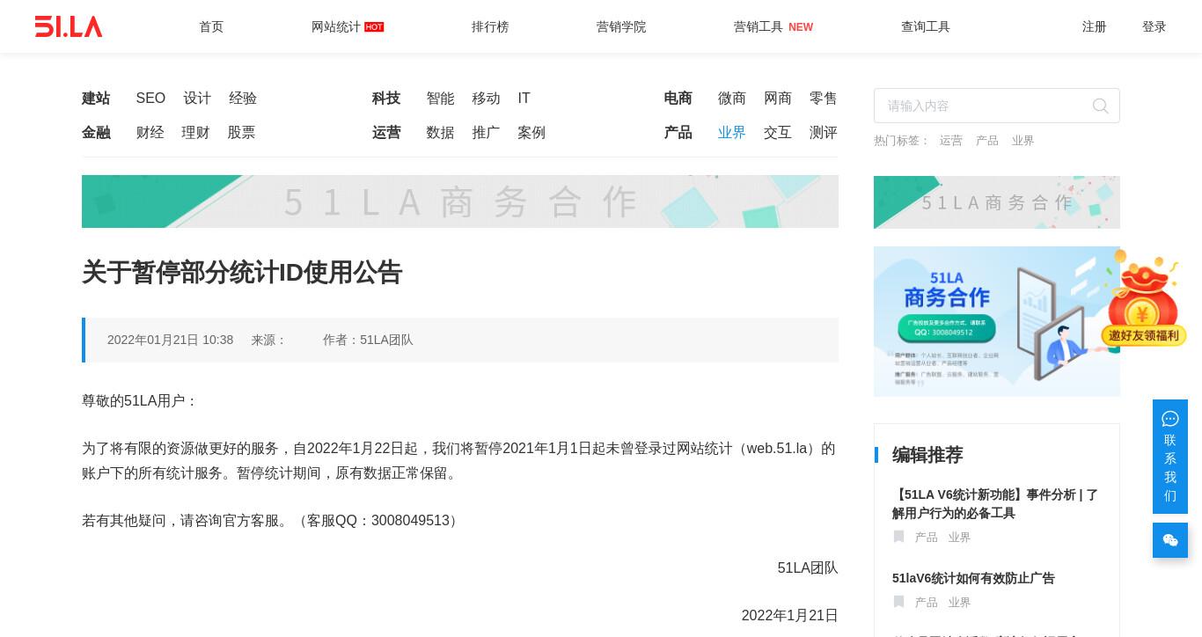Open the 智能 category
The image size is (1202, 637).
(440, 99)
